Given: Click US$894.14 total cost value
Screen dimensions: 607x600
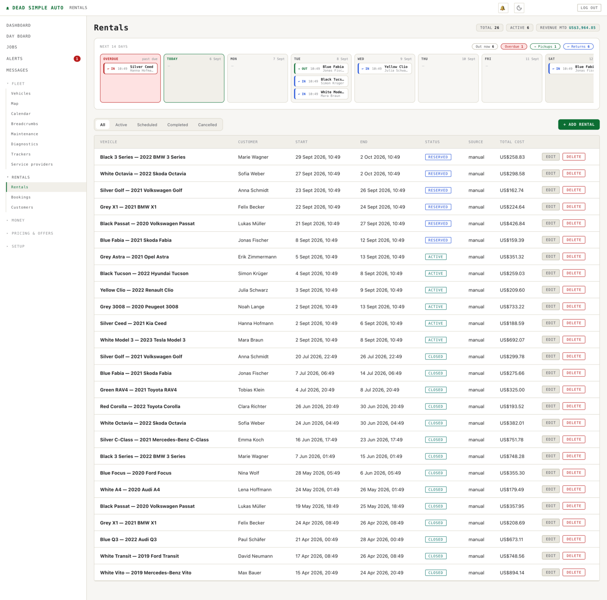Looking at the screenshot, I should [512, 573].
